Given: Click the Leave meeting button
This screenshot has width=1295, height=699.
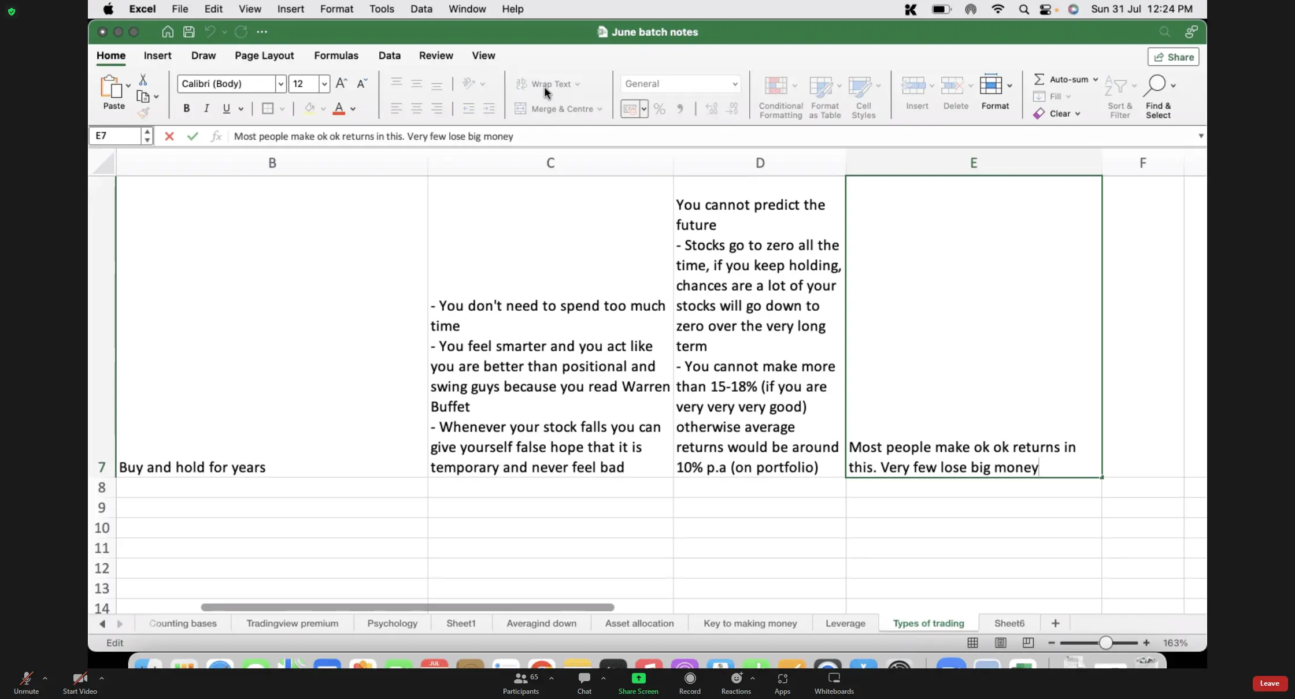Looking at the screenshot, I should 1269,683.
